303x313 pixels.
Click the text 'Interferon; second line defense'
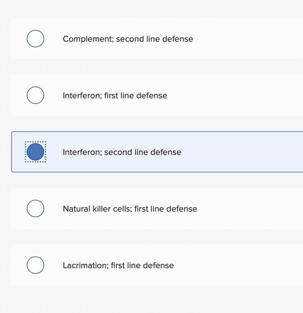(122, 152)
